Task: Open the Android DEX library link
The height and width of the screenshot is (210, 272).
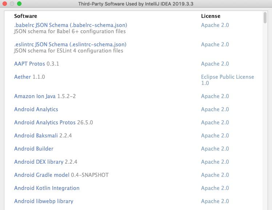Action: click(x=39, y=162)
